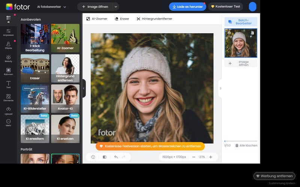Viewport: 300px width, 187px height.
Task: Choose the KI erweitern beta card
Action: coord(35,129)
